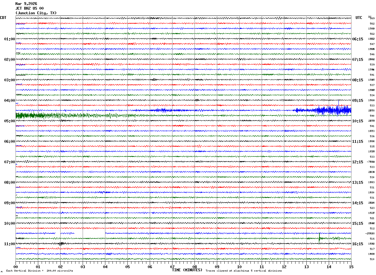Click the TIME (MINUTES) axis label
The width and height of the screenshot is (376, 275).
[x=187, y=270]
